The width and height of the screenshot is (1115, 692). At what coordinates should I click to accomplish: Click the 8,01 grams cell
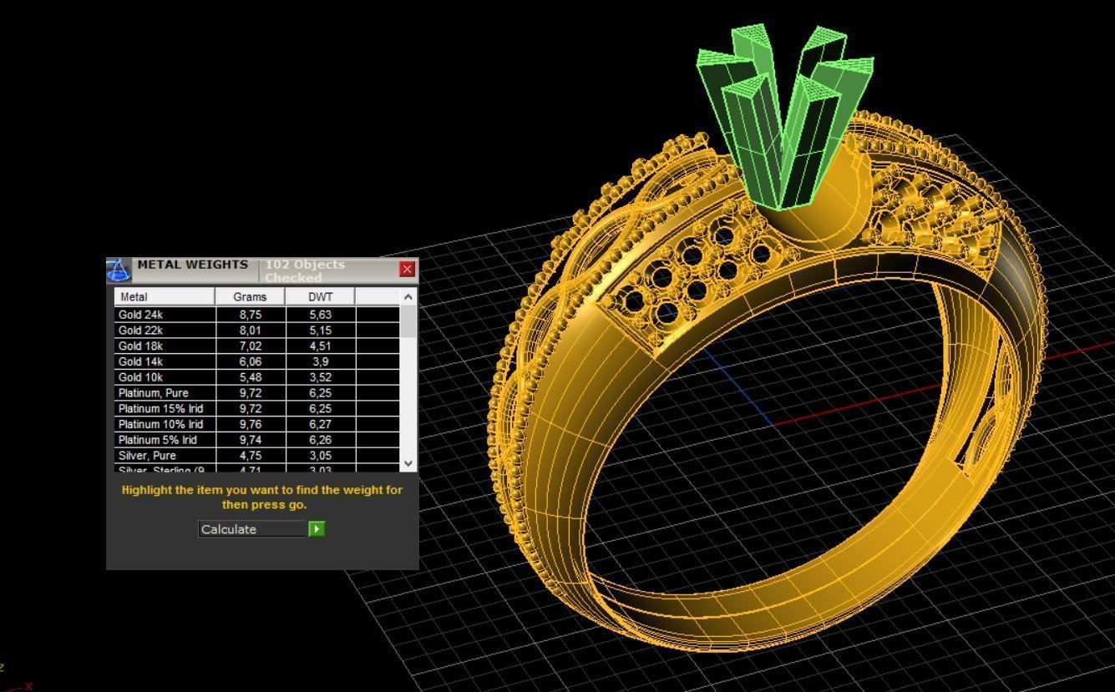click(251, 331)
